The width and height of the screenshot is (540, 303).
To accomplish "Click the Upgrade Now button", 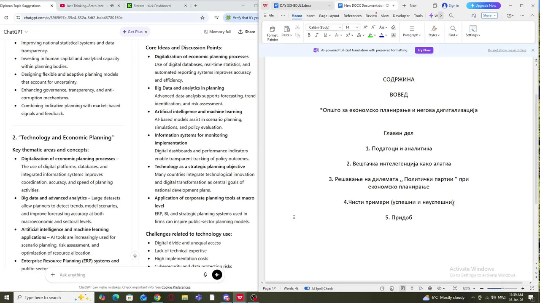I will (x=483, y=5).
